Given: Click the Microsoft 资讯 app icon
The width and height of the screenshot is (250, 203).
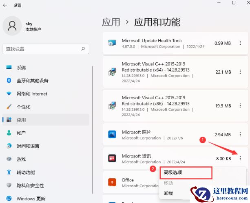Looking at the screenshot, I should (112, 158).
